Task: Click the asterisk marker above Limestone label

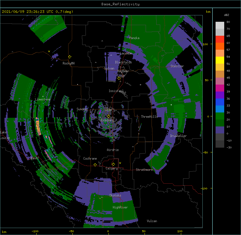Action: (43, 97)
